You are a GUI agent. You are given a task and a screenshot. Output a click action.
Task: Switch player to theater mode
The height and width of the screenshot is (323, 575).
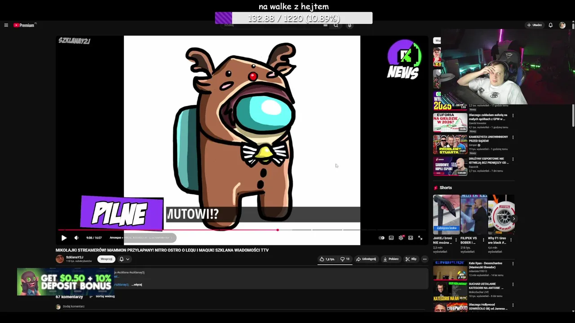[x=411, y=238]
